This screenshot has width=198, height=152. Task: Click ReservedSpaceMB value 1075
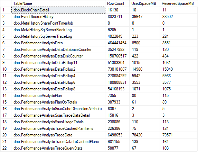click(179, 89)
